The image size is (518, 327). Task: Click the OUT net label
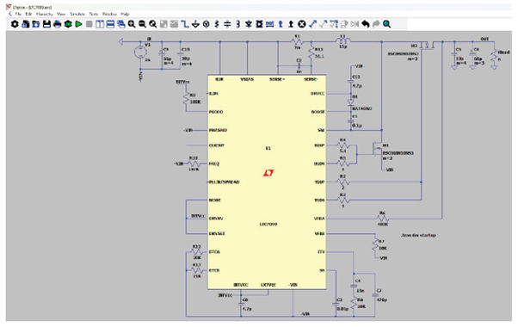(x=484, y=39)
